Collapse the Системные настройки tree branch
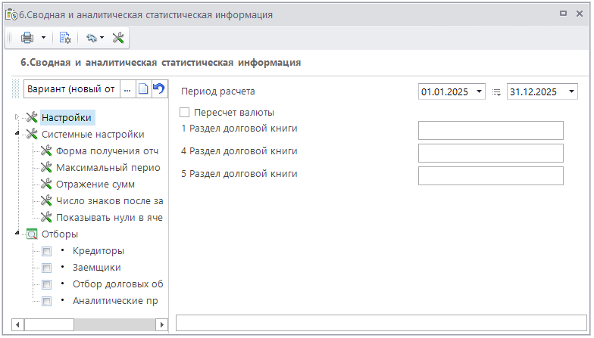 [x=17, y=134]
